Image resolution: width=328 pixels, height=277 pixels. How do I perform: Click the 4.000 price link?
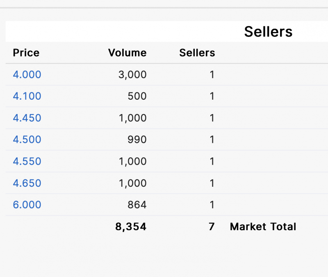(x=27, y=75)
